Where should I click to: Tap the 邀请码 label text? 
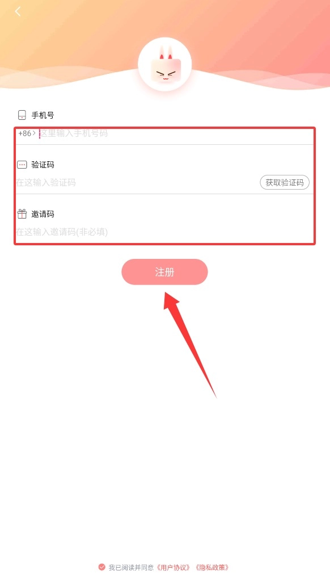pos(43,214)
